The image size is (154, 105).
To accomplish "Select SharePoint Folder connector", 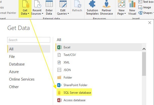I will tap(99, 85).
